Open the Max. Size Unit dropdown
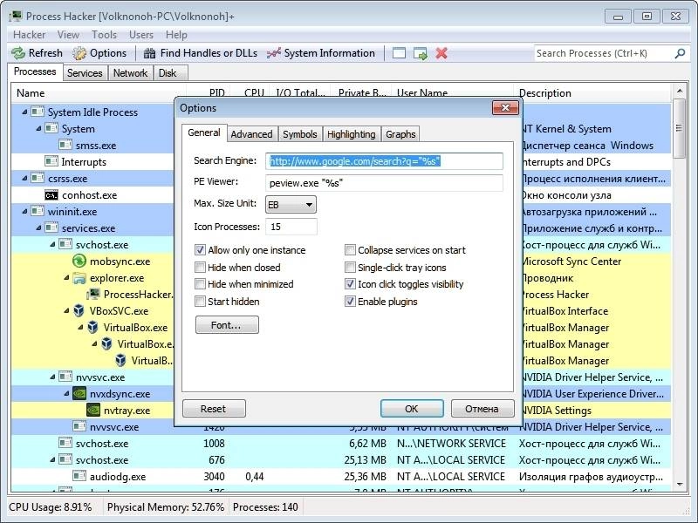The height and width of the screenshot is (523, 698). click(291, 205)
